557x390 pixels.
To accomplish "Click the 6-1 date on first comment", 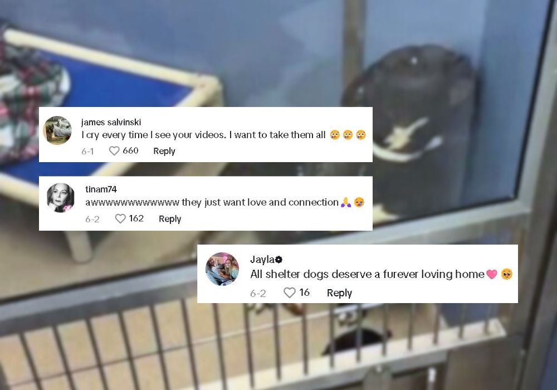I will click(x=87, y=152).
